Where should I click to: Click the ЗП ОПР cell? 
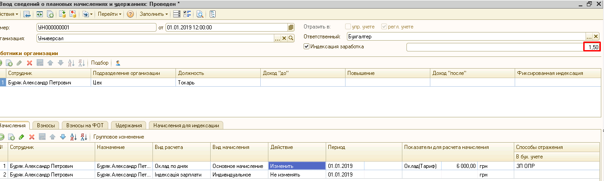click(x=558, y=166)
